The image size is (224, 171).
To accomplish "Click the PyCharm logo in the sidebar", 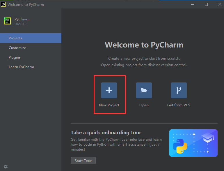I will pyautogui.click(x=8, y=21).
